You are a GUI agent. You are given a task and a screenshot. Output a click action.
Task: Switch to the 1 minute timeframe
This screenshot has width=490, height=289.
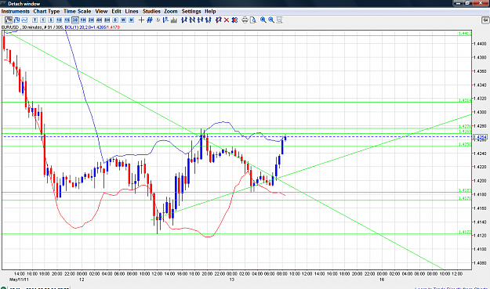click(43, 20)
